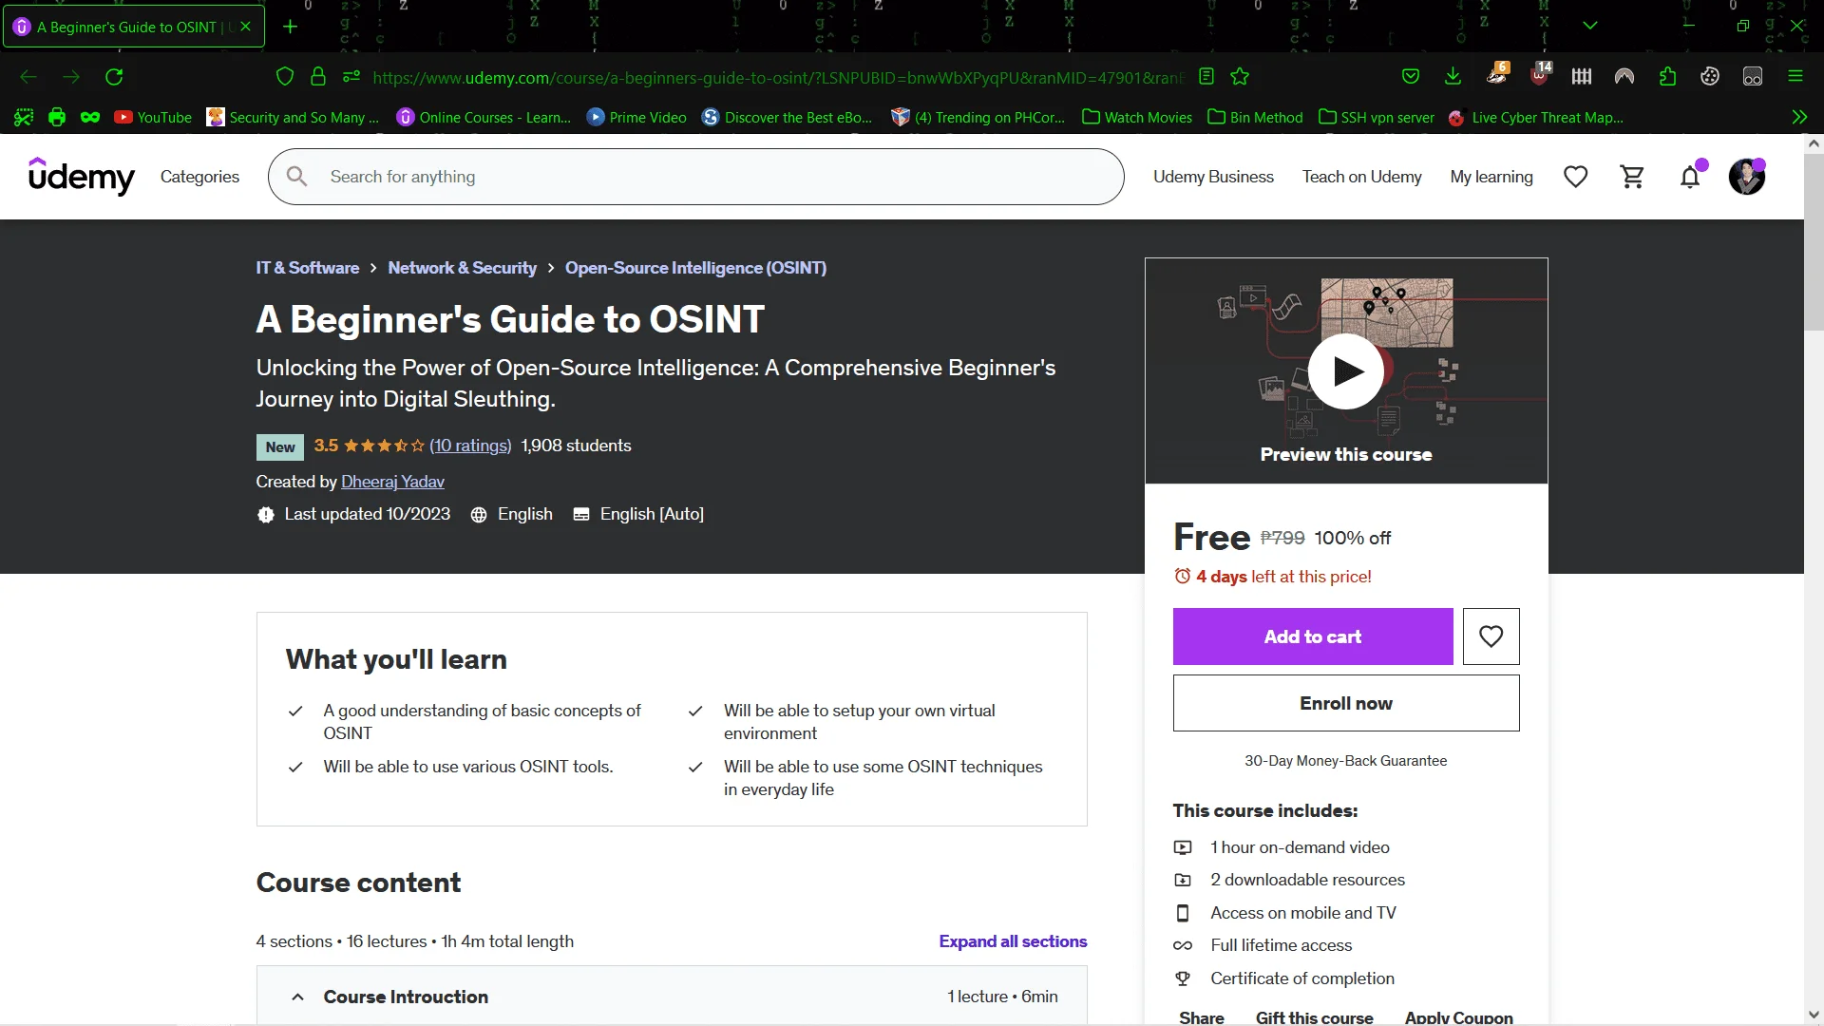The image size is (1824, 1026).
Task: Click the Udemy logo
Action: [81, 177]
